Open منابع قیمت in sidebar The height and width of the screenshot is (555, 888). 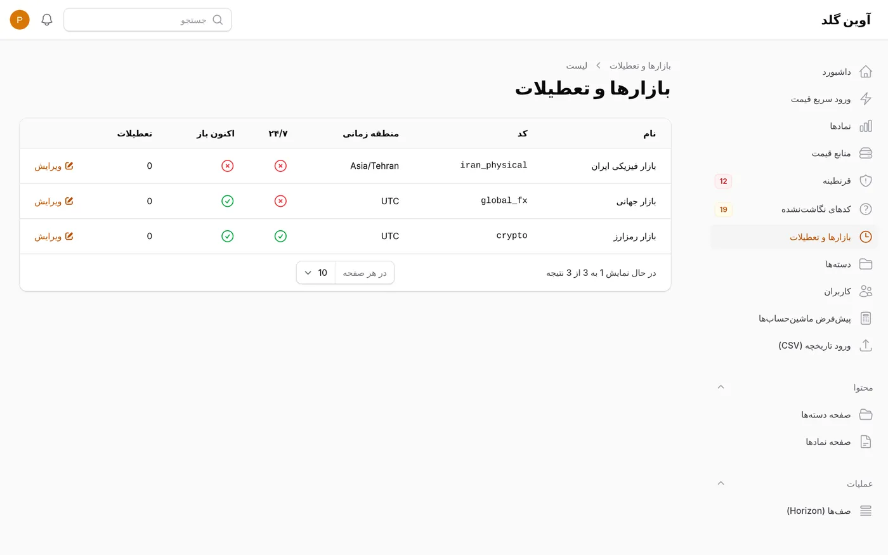(x=794, y=153)
